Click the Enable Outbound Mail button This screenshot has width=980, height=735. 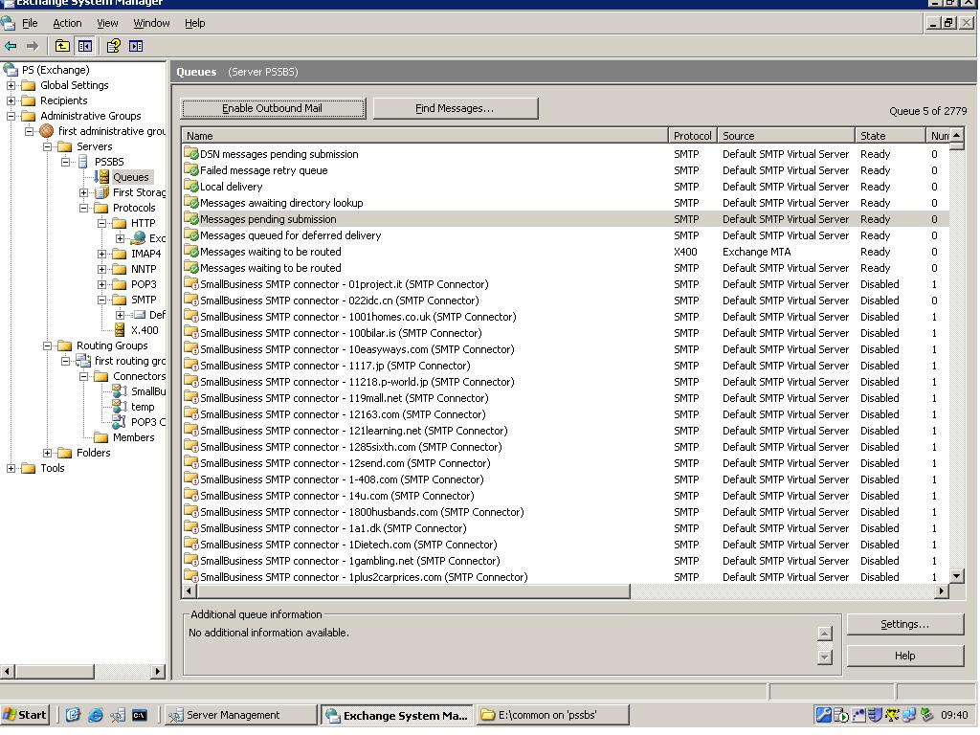click(272, 108)
